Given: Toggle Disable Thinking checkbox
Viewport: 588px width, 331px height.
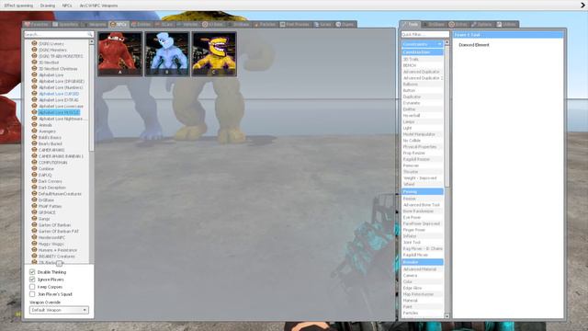Looking at the screenshot, I should click(x=32, y=272).
